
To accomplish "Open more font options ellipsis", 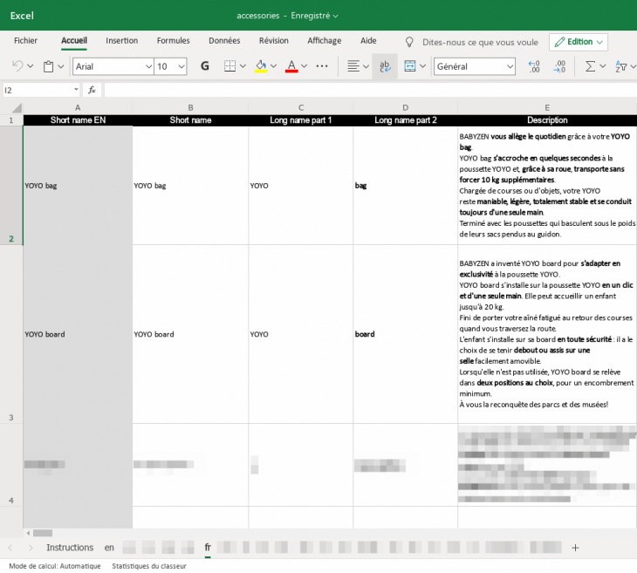I will [322, 65].
